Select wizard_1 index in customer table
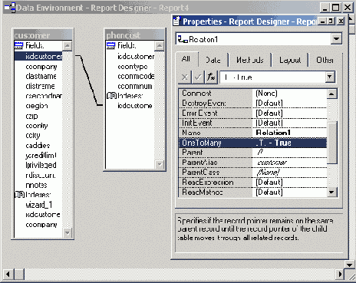The height and width of the screenshot is (283, 356). pos(39,205)
